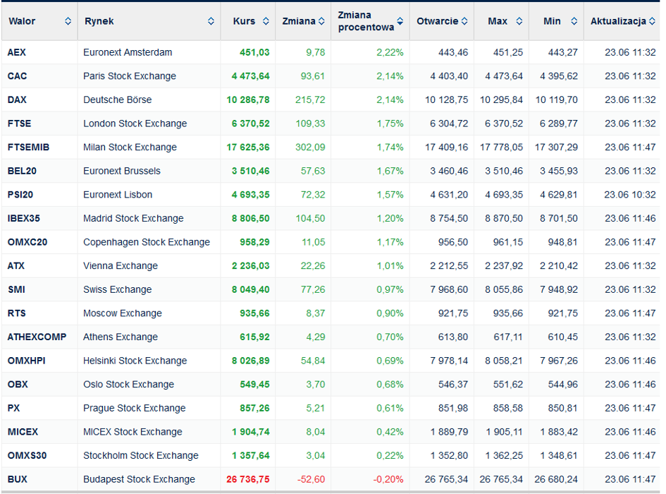Viewport: 666px width, 494px height.
Task: Sort table by Kurs column arrows
Action: point(266,21)
